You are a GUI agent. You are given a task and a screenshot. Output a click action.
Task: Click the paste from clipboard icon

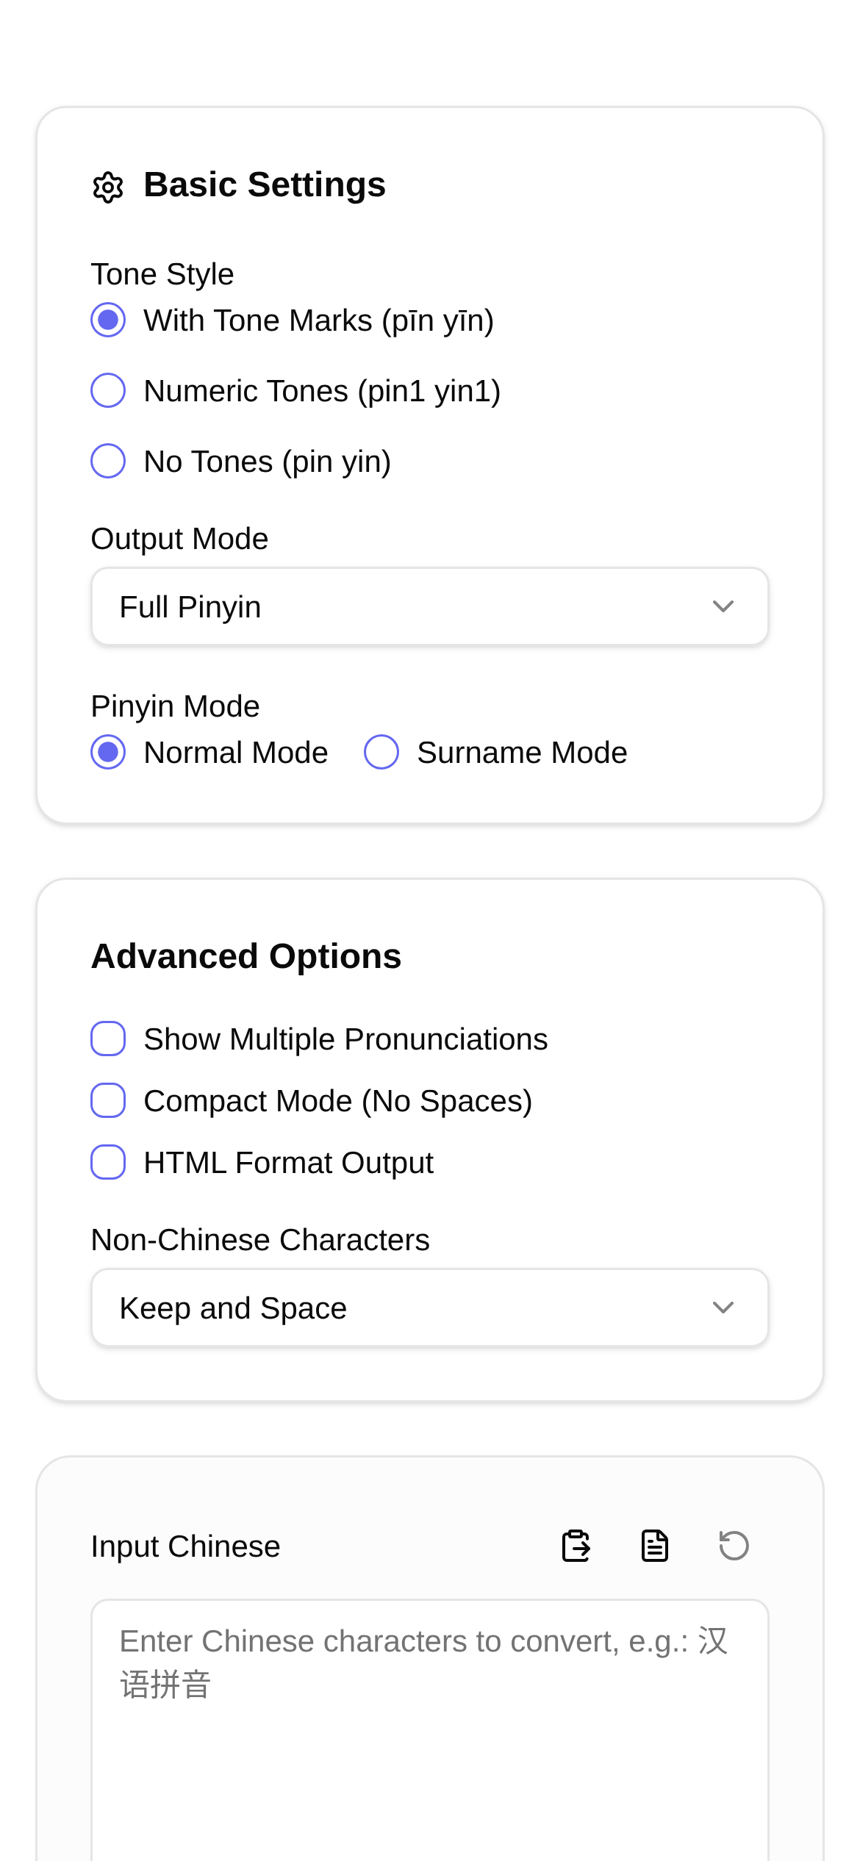[576, 1546]
